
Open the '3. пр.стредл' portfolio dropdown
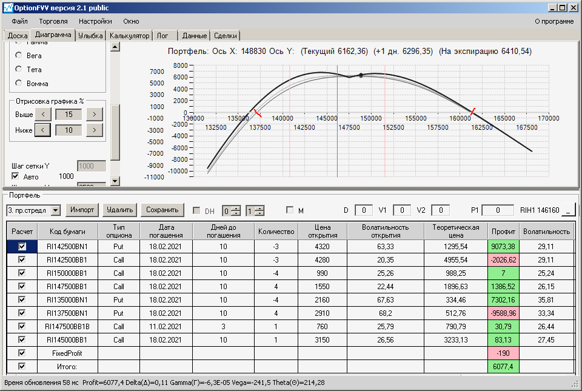pyautogui.click(x=56, y=210)
